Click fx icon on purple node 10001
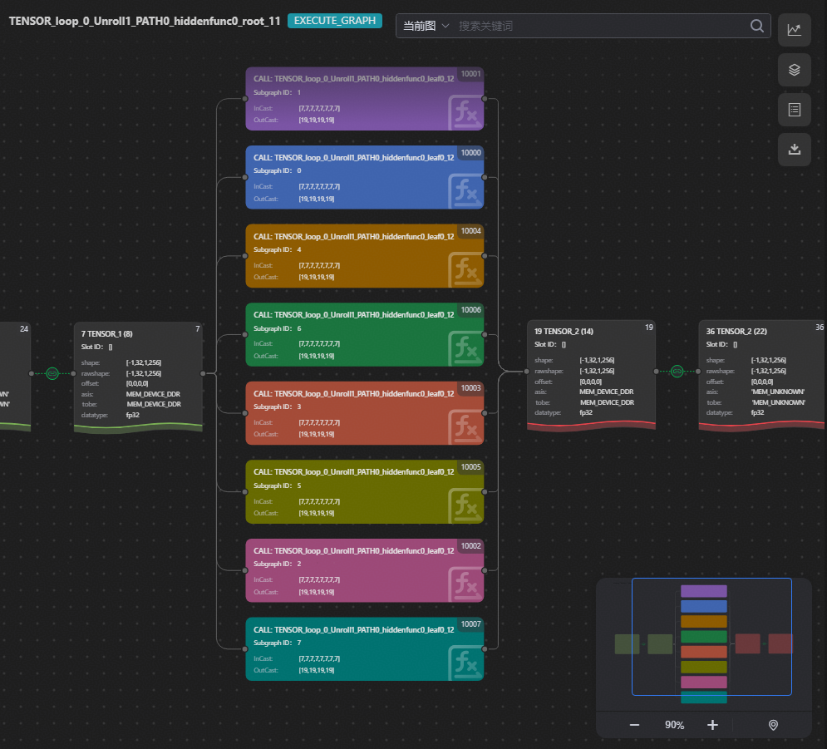Image resolution: width=827 pixels, height=749 pixels. pos(465,113)
